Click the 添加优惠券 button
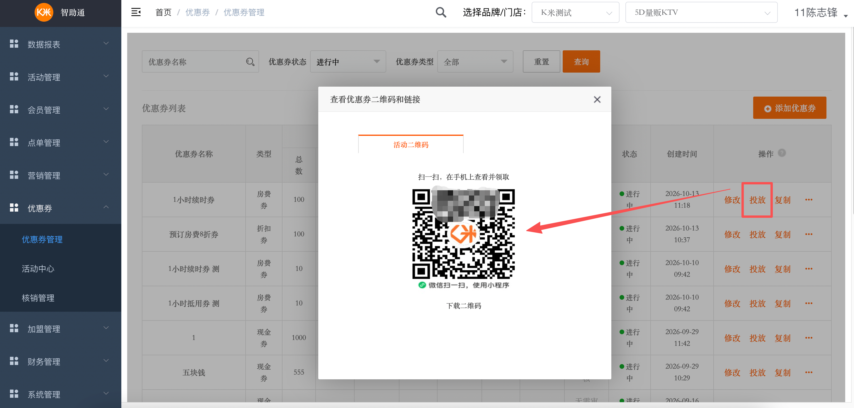Viewport: 854px width, 408px height. pos(789,108)
